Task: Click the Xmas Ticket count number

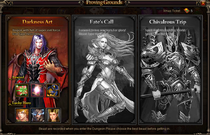Action: pos(192,11)
